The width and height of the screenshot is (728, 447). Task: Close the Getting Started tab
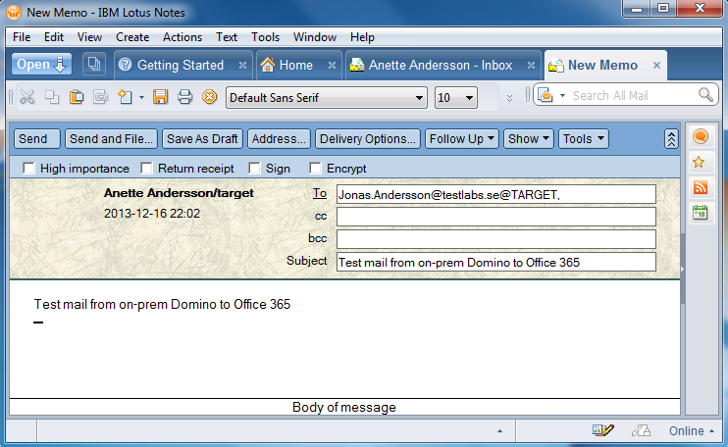coord(242,66)
